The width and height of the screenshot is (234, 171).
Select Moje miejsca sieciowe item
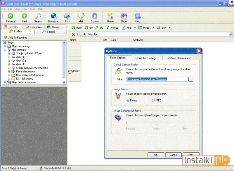(x=24, y=82)
